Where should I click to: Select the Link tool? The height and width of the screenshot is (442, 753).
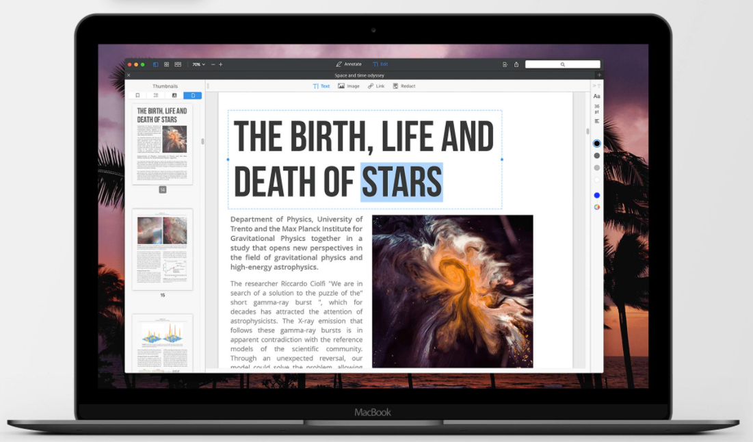point(376,86)
